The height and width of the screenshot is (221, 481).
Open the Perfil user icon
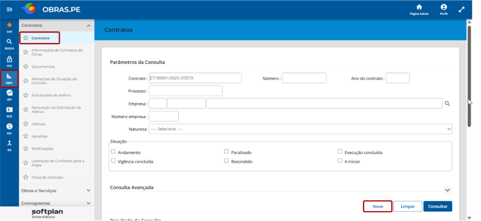(x=443, y=7)
